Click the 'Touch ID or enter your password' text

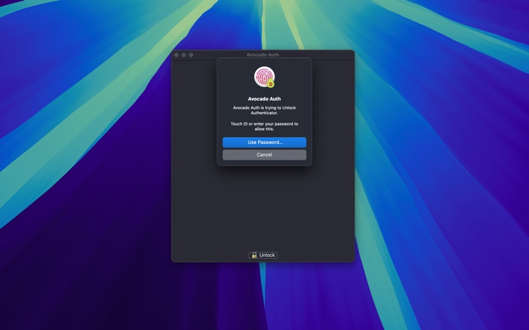(264, 126)
